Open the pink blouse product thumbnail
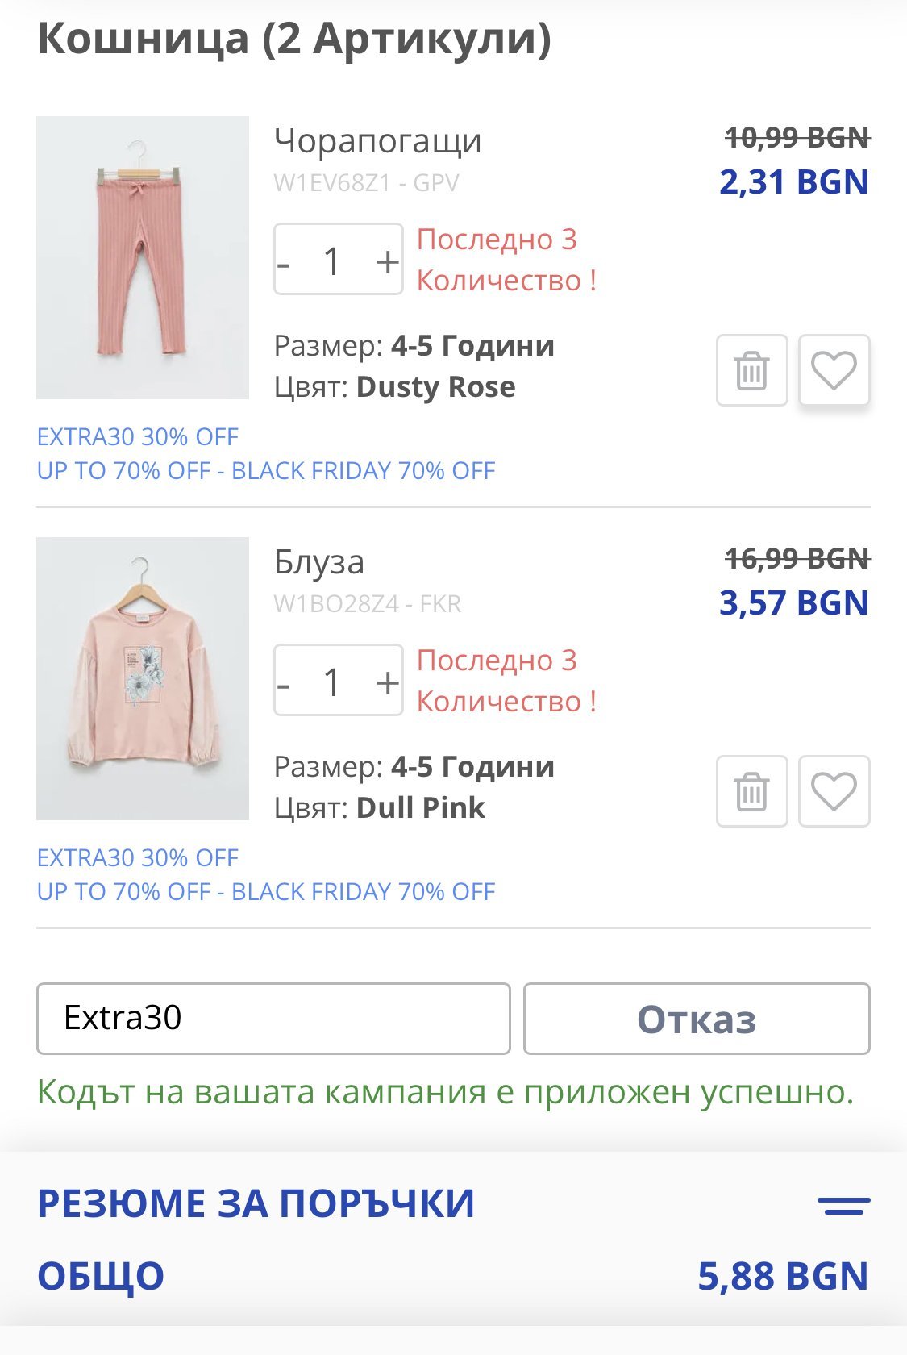The image size is (907, 1355). (x=143, y=679)
